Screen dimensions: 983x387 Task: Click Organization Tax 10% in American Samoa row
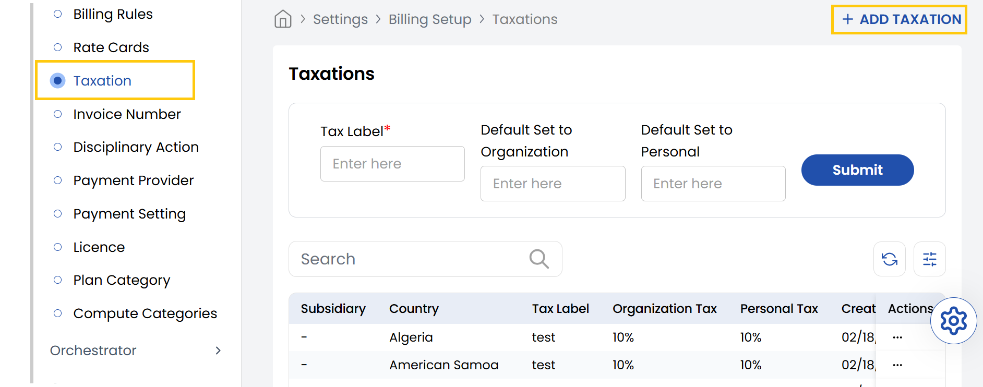tap(623, 365)
